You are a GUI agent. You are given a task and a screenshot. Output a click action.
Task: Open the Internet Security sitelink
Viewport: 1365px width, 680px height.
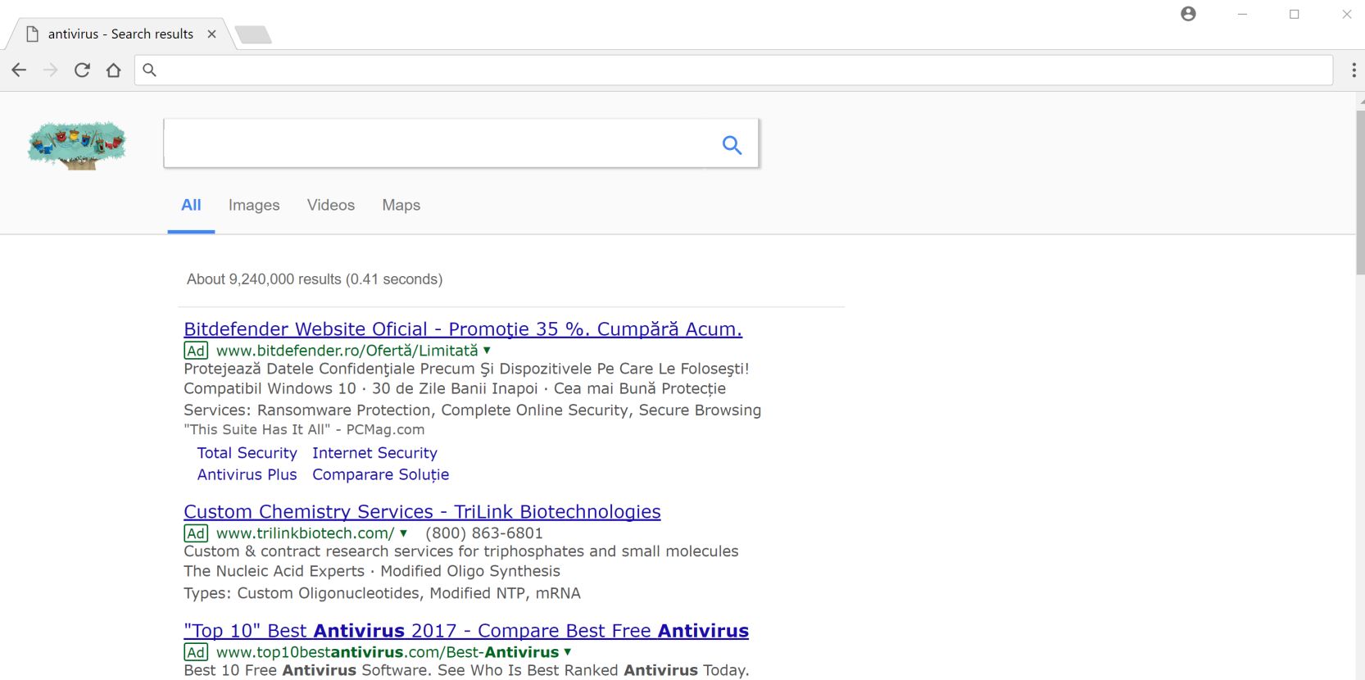374,453
